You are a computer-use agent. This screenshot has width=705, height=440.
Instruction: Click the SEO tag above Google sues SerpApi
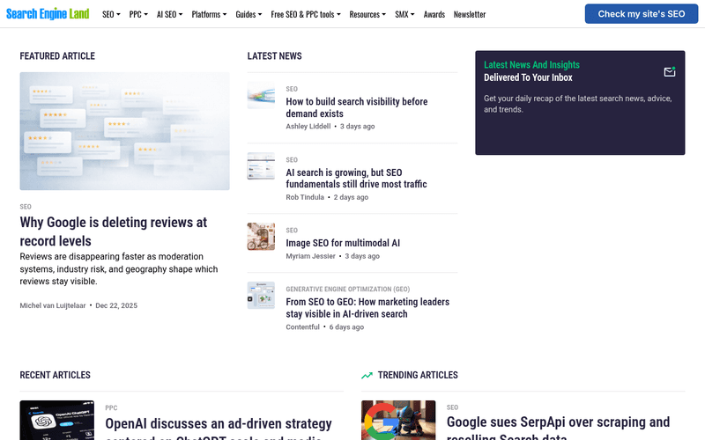point(452,407)
